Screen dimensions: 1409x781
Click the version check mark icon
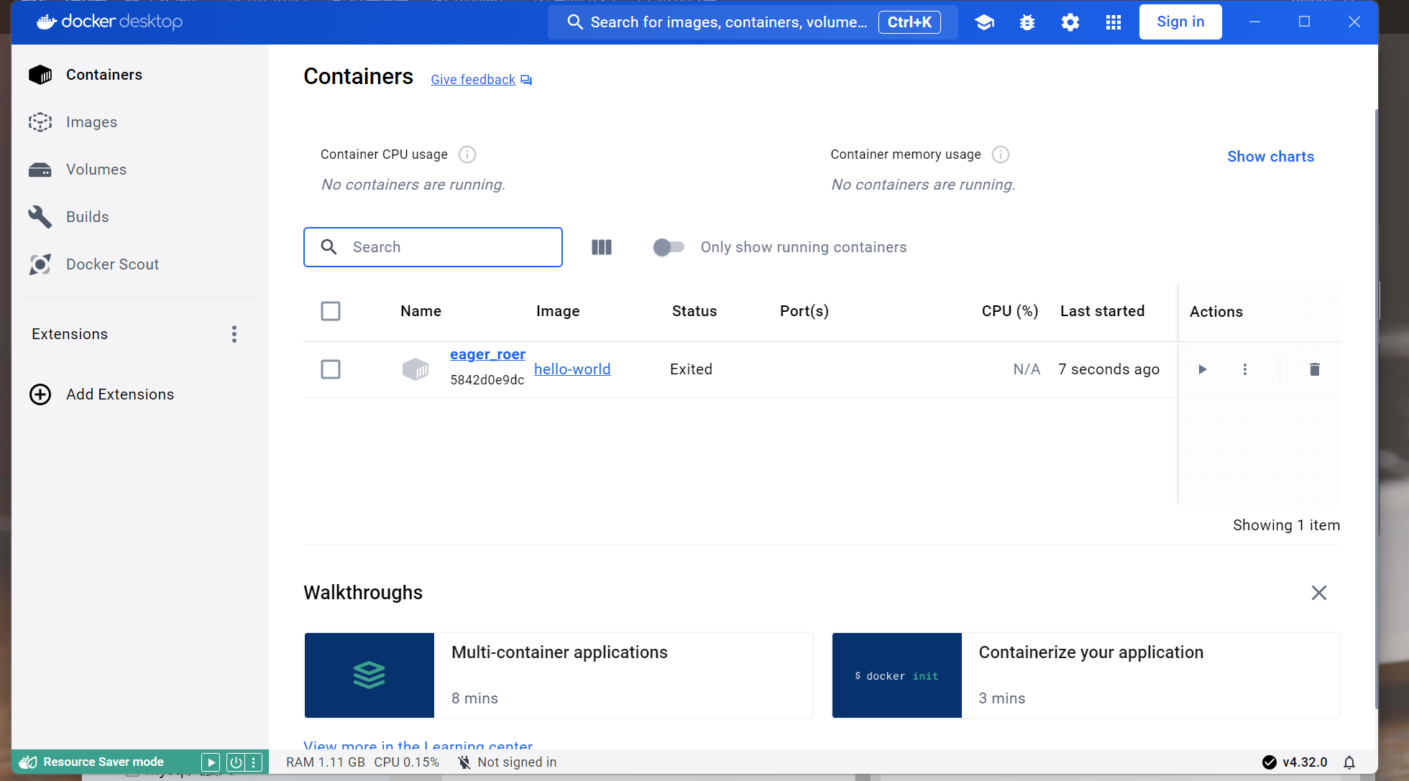pyautogui.click(x=1270, y=762)
